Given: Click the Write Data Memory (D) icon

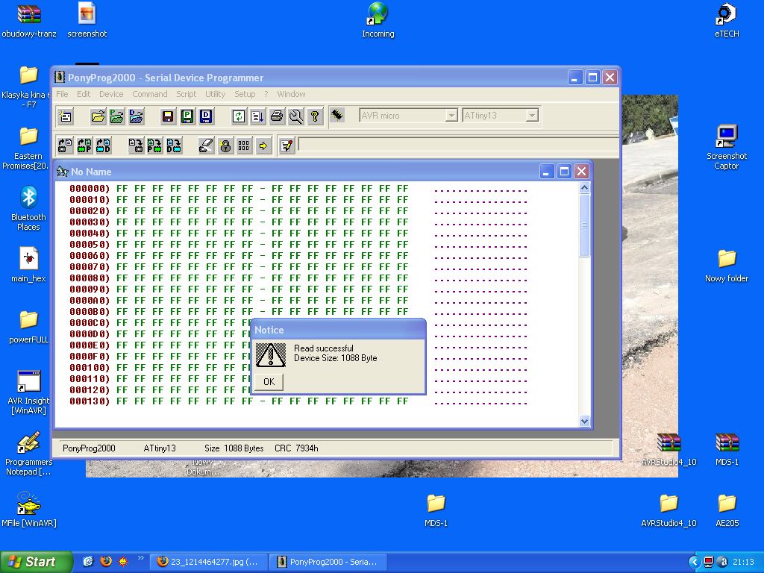Looking at the screenshot, I should (x=174, y=145).
